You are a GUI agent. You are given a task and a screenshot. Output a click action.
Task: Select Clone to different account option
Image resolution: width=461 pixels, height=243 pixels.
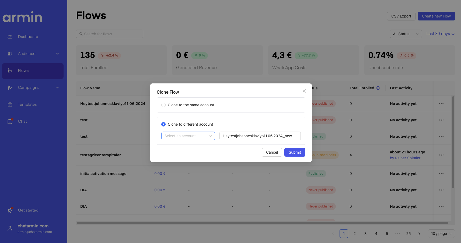pos(163,124)
